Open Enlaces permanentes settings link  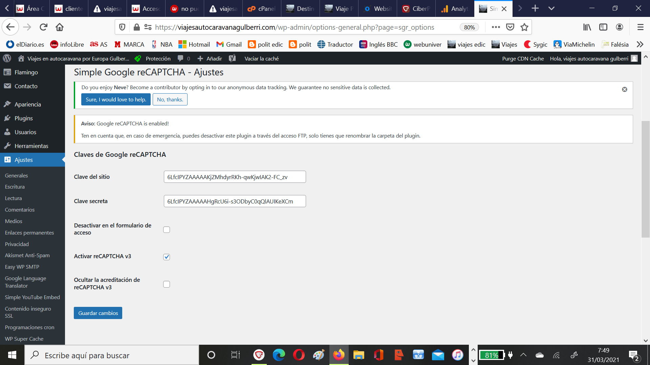click(x=29, y=233)
